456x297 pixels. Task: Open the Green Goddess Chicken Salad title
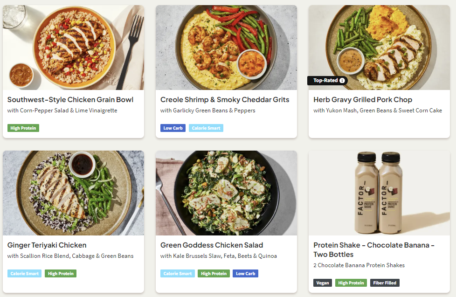click(212, 245)
